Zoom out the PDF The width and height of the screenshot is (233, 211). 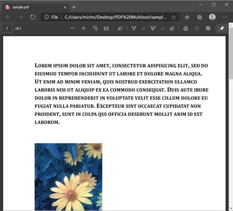(73, 28)
